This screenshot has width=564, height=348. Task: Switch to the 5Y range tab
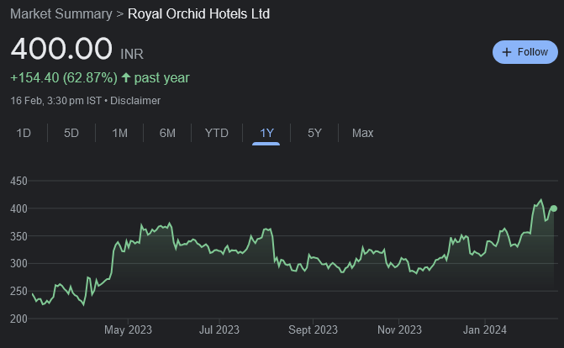(x=314, y=133)
